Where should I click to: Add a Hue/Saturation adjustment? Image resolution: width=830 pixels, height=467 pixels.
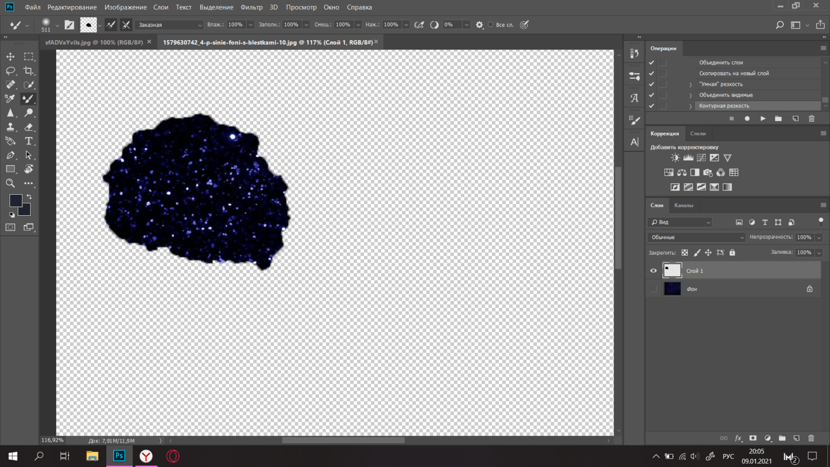point(669,172)
